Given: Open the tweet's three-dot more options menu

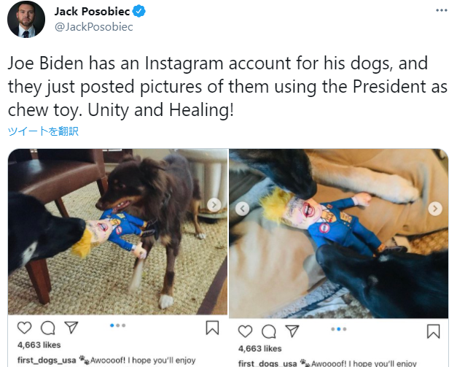Looking at the screenshot, I should coord(441,10).
